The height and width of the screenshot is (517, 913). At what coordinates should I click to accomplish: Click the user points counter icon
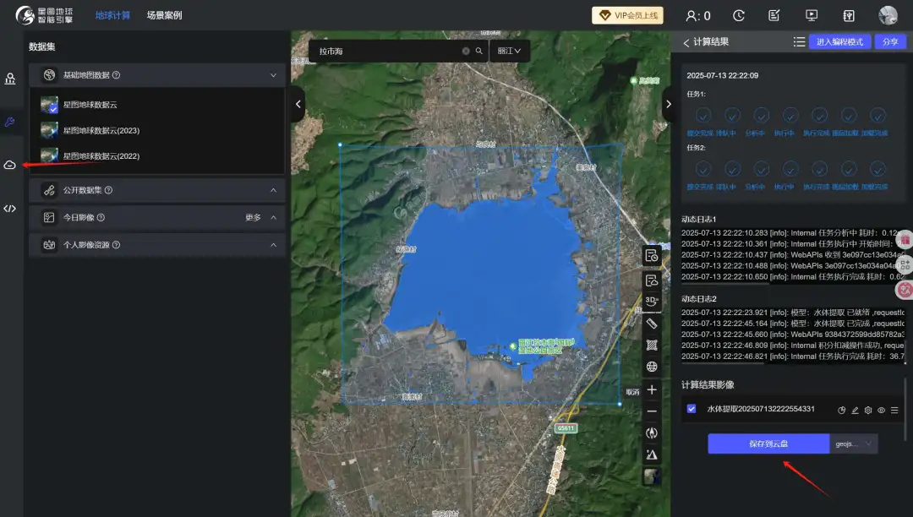point(697,16)
